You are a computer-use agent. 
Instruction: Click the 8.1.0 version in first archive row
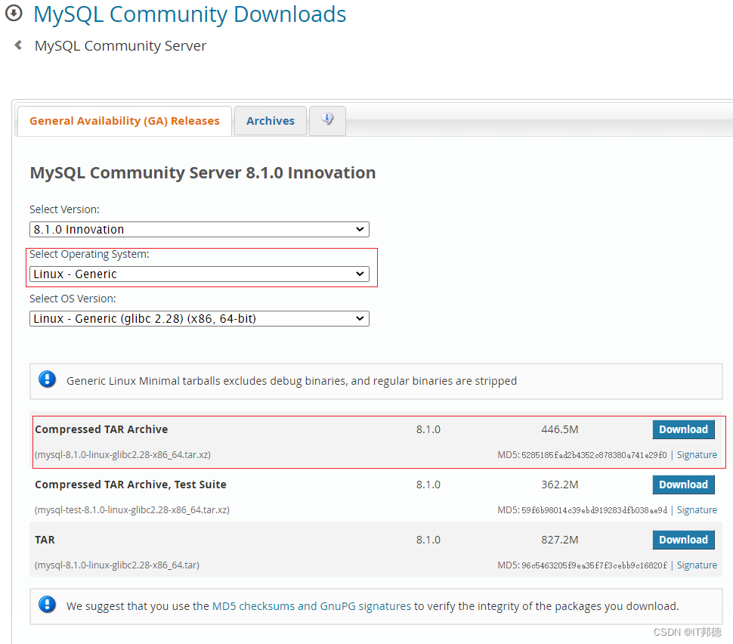428,429
